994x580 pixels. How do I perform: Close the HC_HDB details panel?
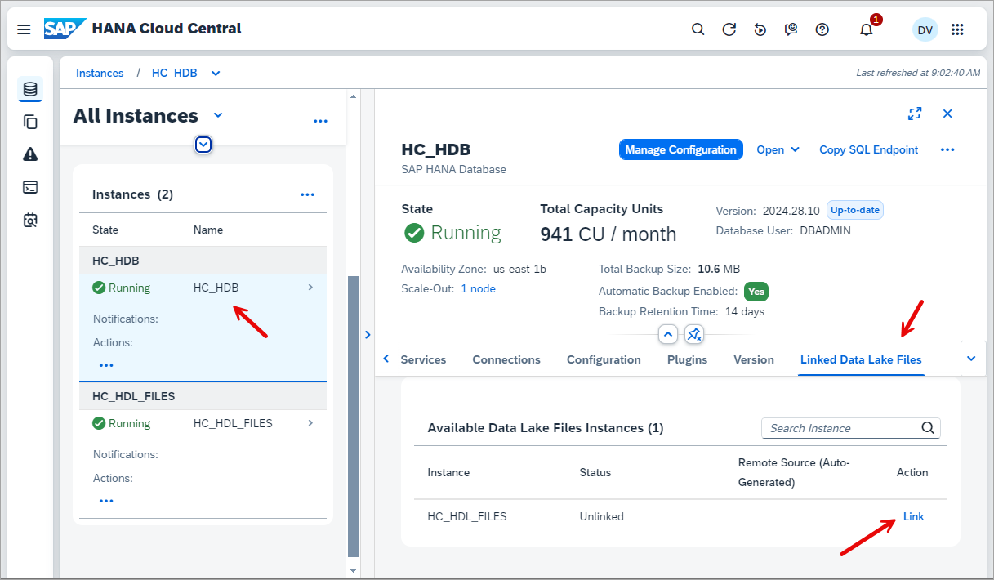click(x=947, y=114)
